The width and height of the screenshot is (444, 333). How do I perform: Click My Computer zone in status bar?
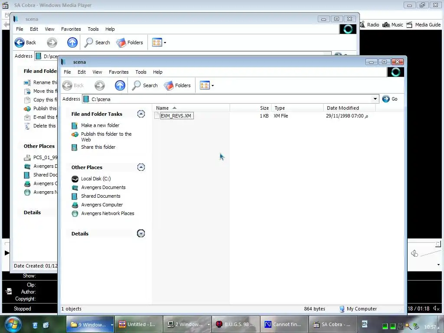coord(358,309)
